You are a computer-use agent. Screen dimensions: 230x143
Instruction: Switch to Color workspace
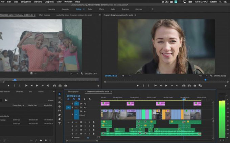[90, 9]
